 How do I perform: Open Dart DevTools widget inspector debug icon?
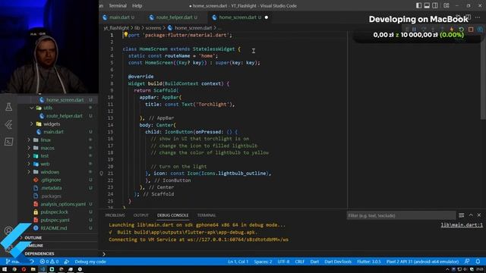pyautogui.click(x=480, y=30)
